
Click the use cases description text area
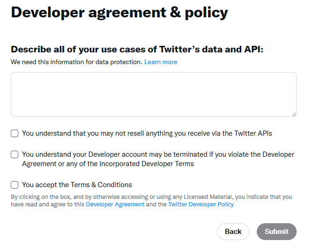[154, 95]
